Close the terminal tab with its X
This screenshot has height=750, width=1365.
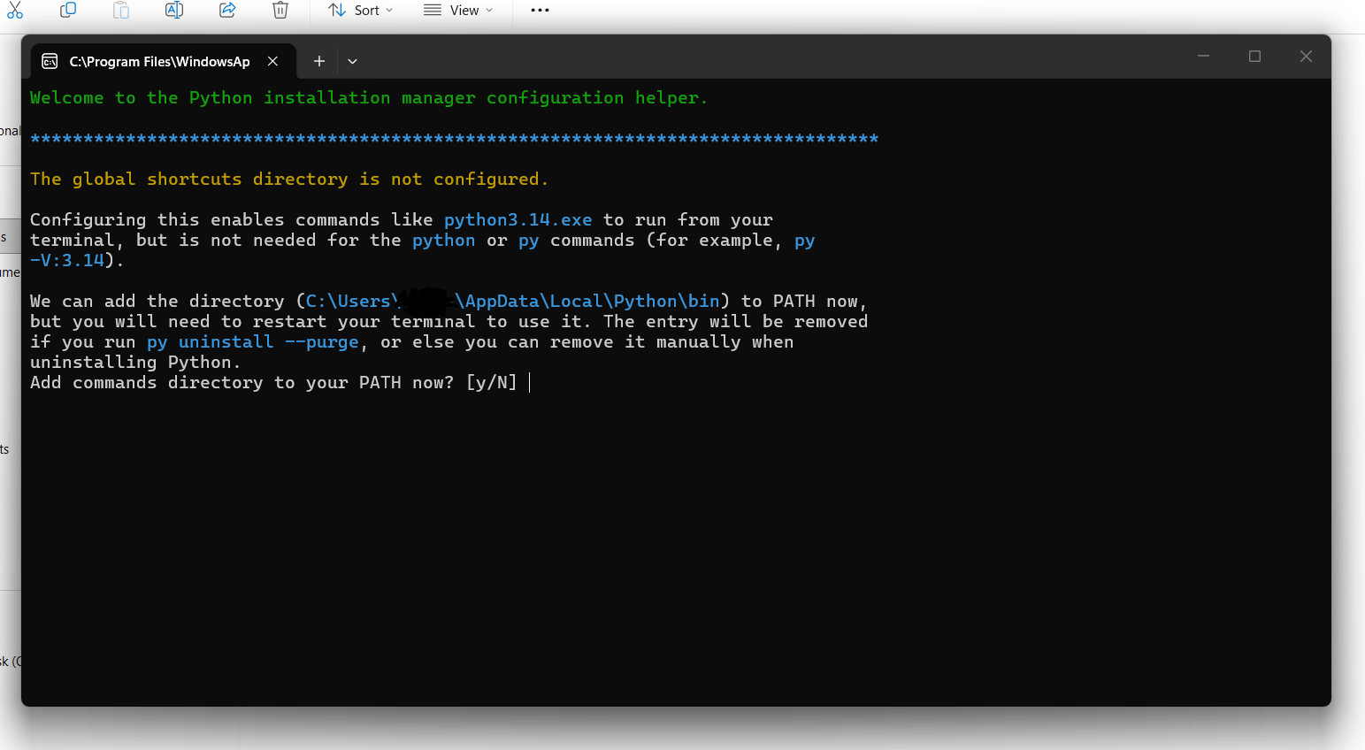point(272,61)
